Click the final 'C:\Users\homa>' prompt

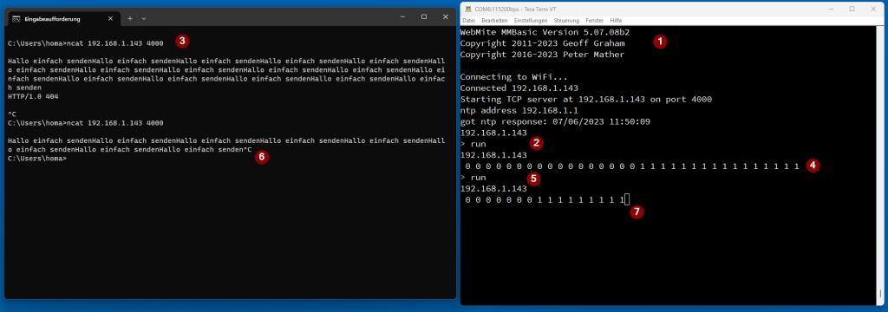point(37,159)
